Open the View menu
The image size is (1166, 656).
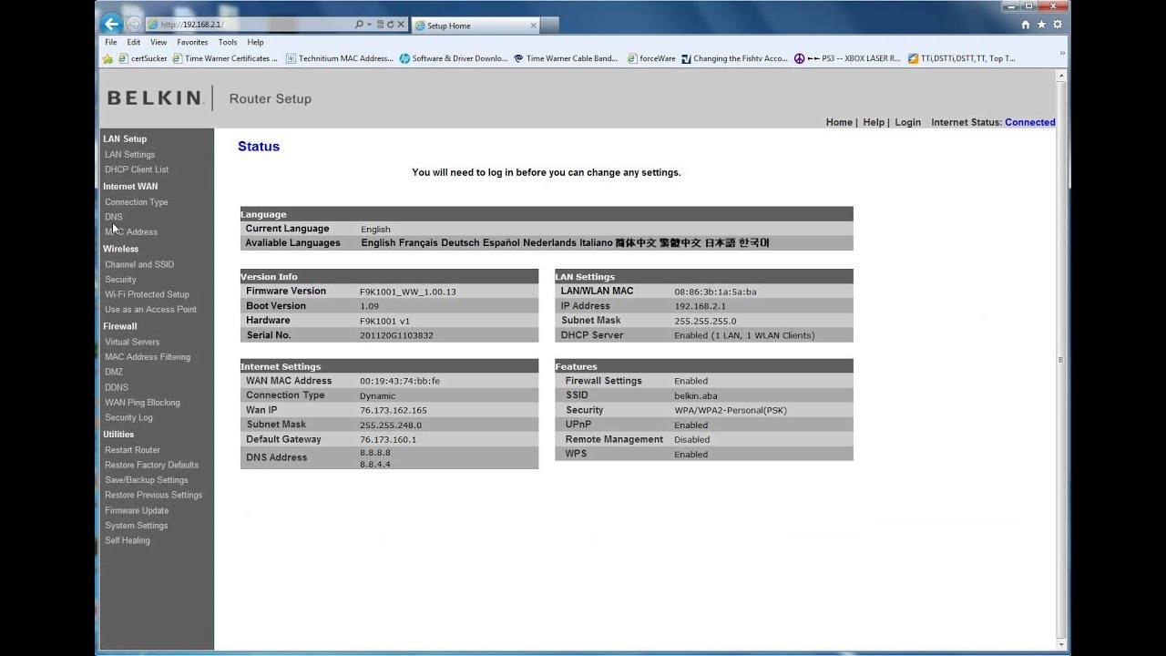point(159,42)
